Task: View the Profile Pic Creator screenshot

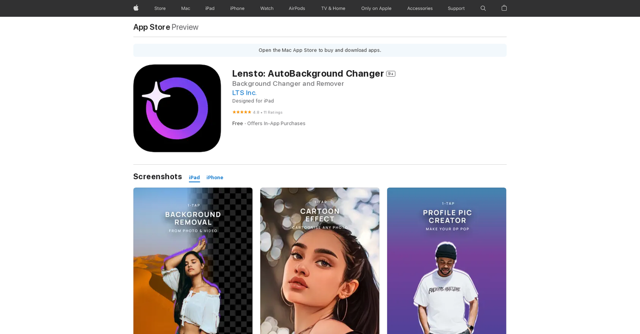Action: tap(446, 261)
